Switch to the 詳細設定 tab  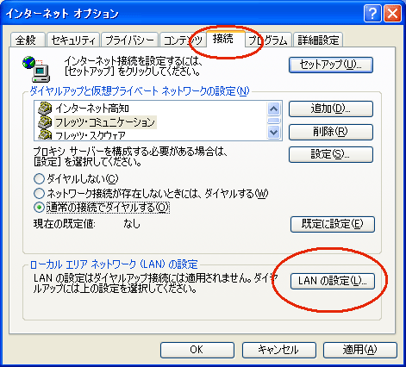318,40
